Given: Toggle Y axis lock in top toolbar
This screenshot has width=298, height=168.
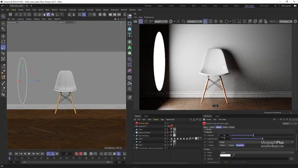Looking at the screenshot, I should tap(20, 14).
